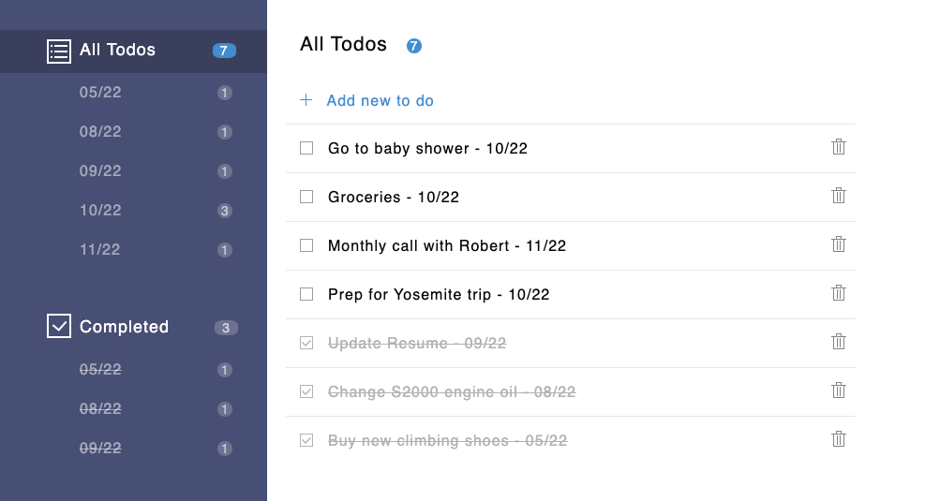Delete the Go to baby shower todo
The height and width of the screenshot is (501, 925).
(838, 147)
